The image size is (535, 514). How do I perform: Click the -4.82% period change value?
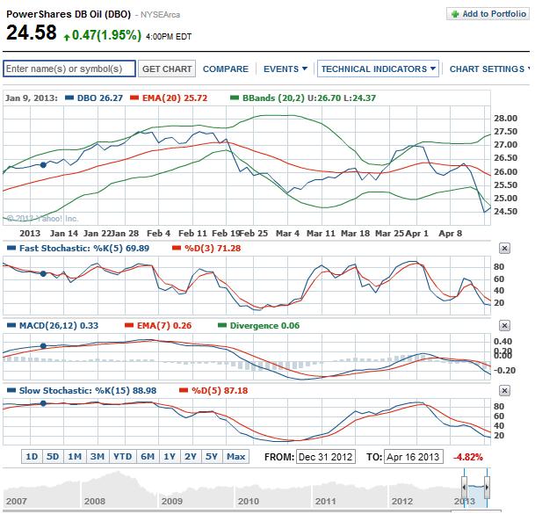467,457
